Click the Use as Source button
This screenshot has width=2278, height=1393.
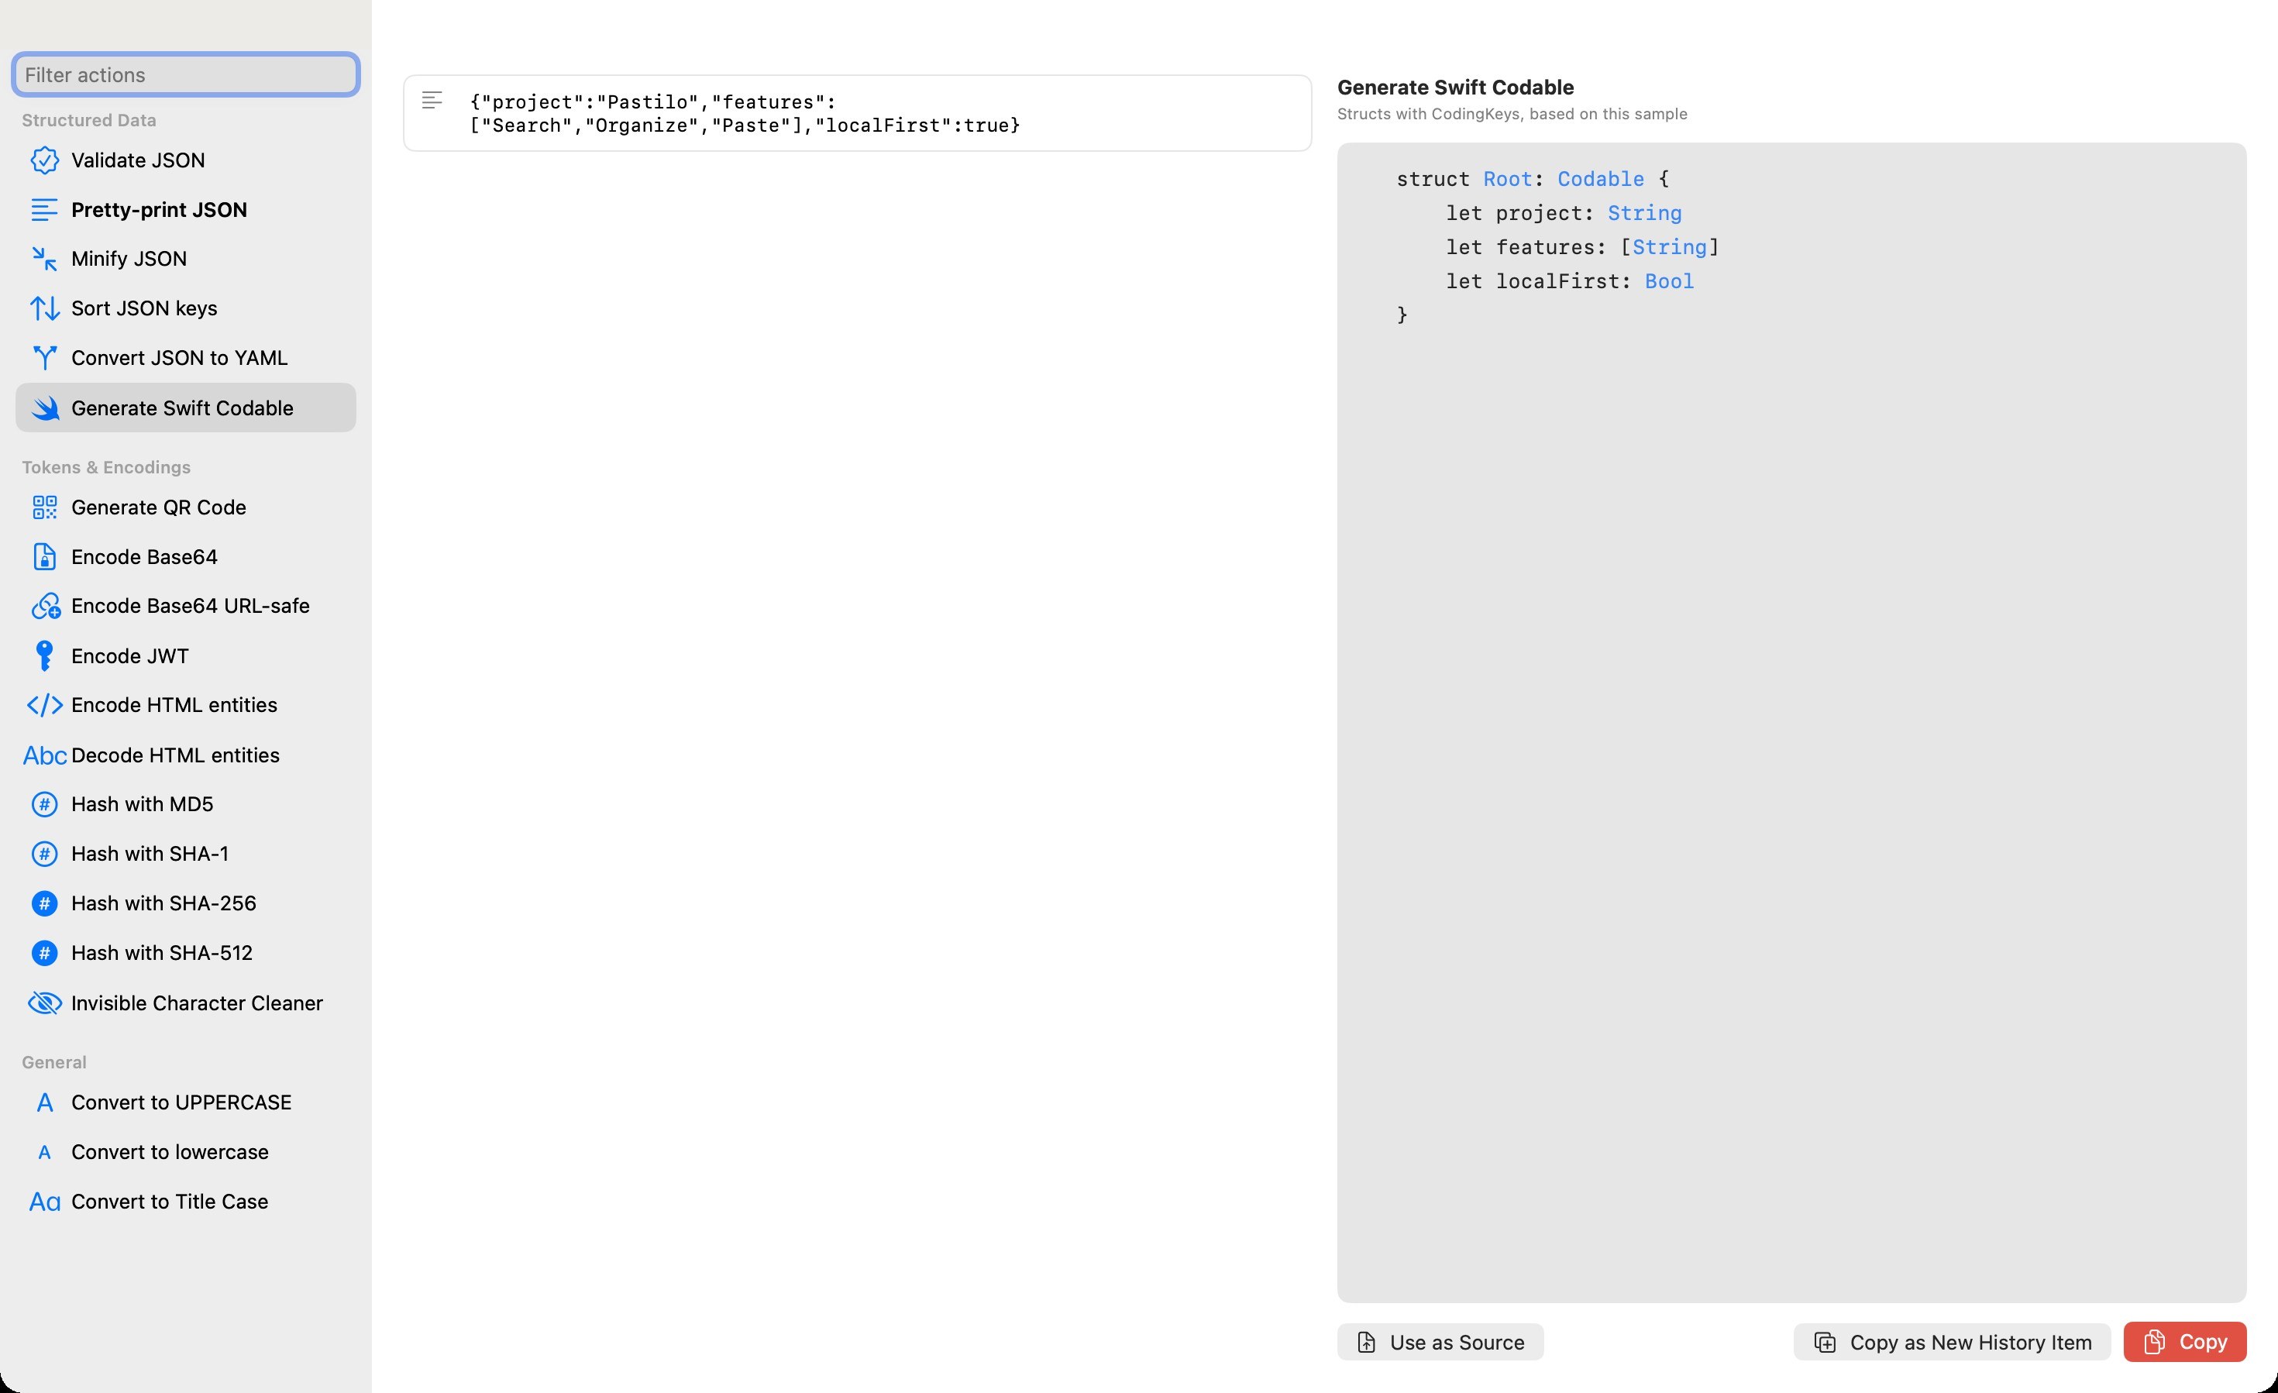coord(1440,1342)
